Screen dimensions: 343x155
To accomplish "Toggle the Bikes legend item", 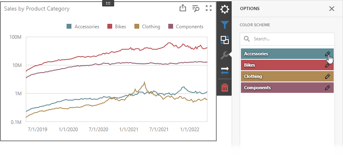I will point(117,27).
